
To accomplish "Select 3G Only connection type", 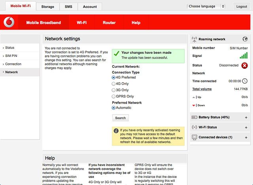I will (113, 90).
